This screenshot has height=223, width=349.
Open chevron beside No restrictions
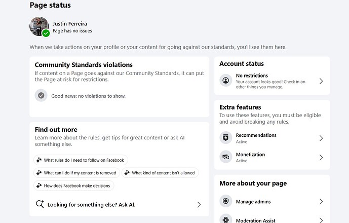[x=321, y=81]
